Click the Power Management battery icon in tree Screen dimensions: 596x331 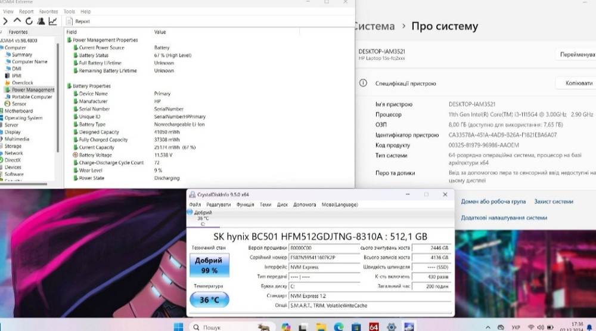7,90
